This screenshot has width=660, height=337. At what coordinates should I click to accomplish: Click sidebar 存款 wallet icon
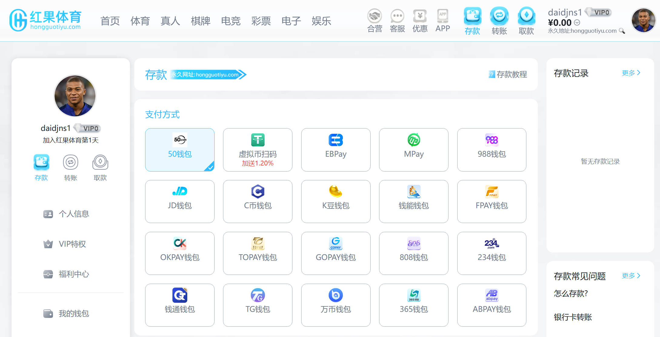click(x=41, y=162)
